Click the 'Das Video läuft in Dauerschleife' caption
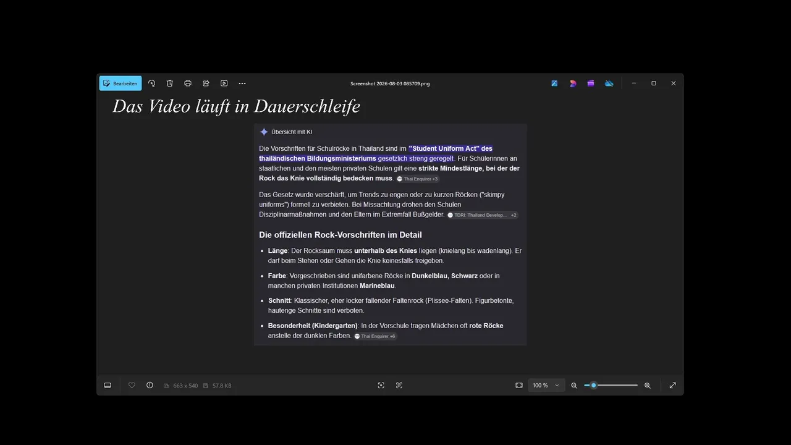This screenshot has height=445, width=791. pyautogui.click(x=236, y=106)
